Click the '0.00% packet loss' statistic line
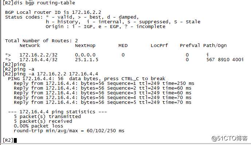 [38, 126]
